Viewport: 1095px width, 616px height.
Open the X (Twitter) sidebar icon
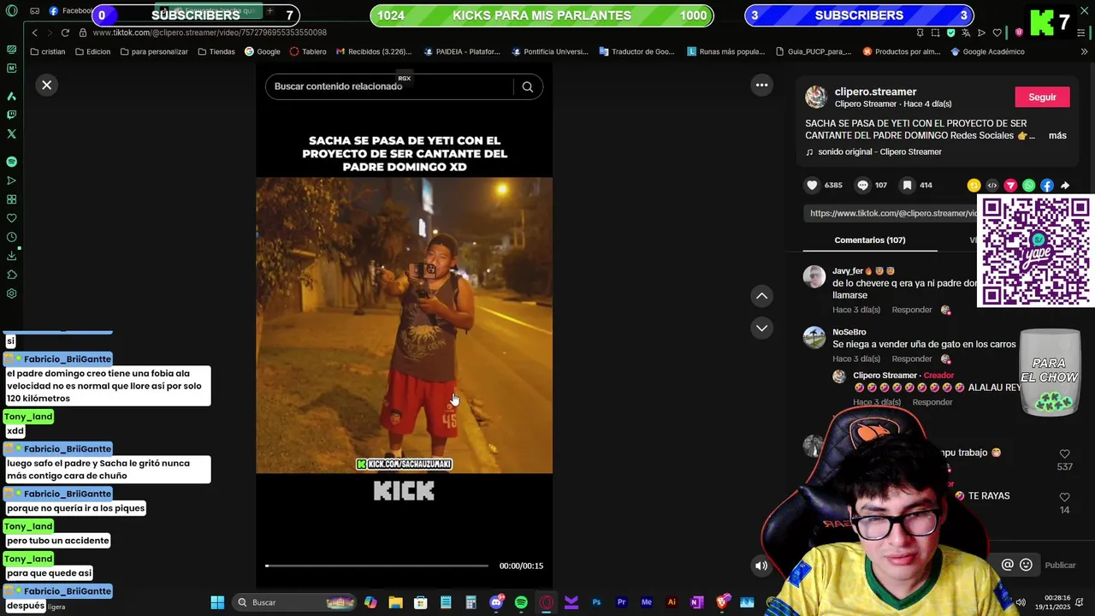pos(11,133)
